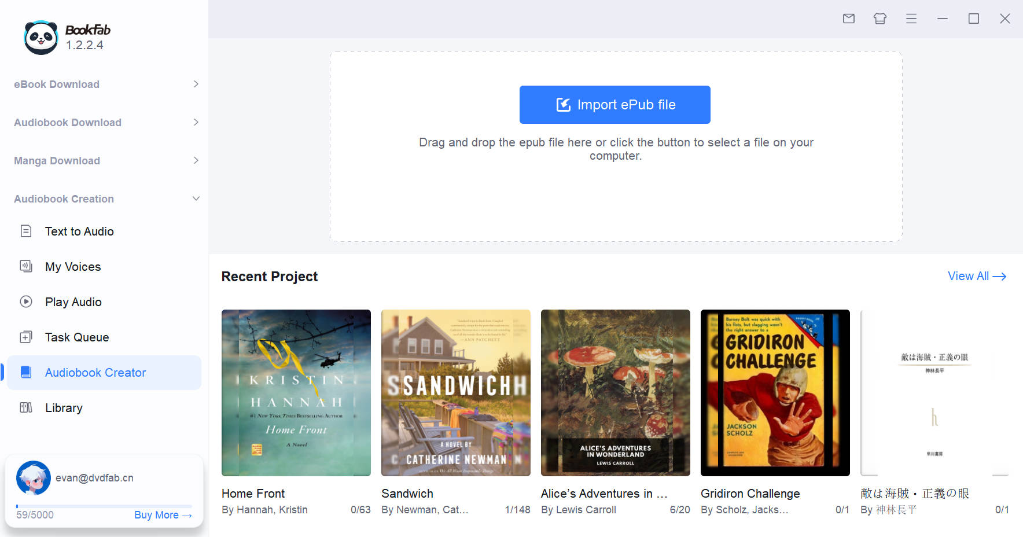Open the Gridiron Challenge book cover

coord(775,393)
